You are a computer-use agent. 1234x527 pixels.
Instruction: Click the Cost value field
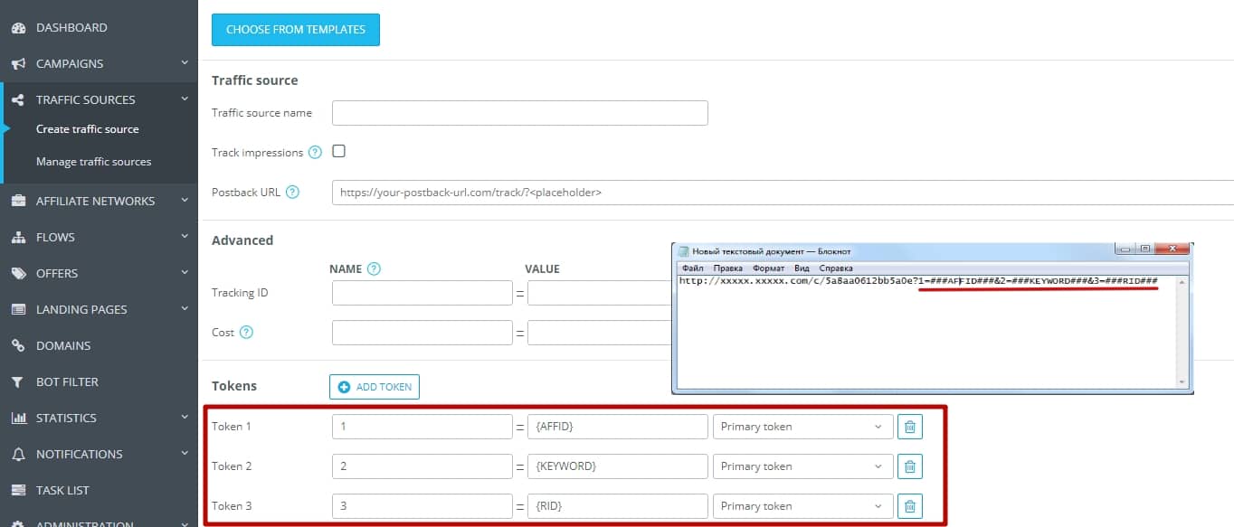pos(600,333)
